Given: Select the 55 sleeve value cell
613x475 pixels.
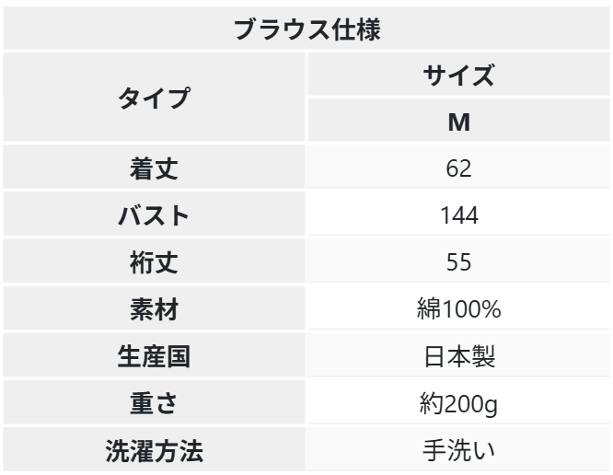Looking at the screenshot, I should click(x=458, y=261).
